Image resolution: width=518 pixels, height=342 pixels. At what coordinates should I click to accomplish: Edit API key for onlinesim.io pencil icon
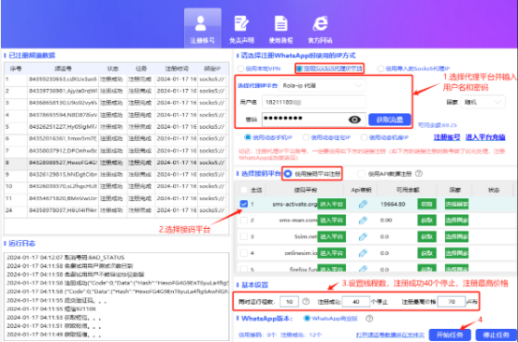(x=363, y=253)
